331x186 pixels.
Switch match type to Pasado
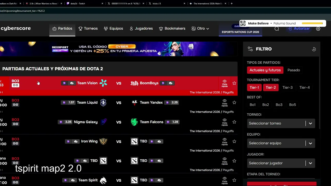(294, 70)
